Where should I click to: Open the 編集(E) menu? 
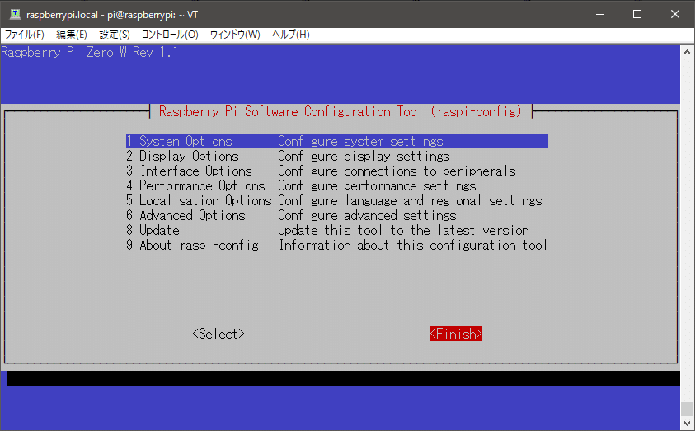point(72,35)
